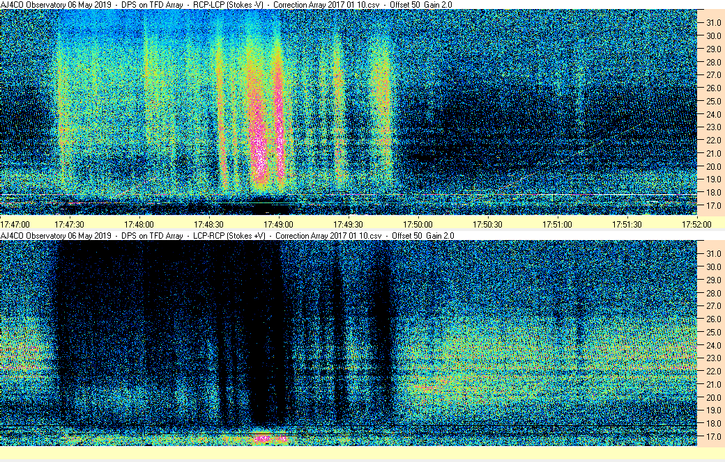Click 24.0 frequency label on LCP-RCP chart
This screenshot has height=462, width=725.
713,345
